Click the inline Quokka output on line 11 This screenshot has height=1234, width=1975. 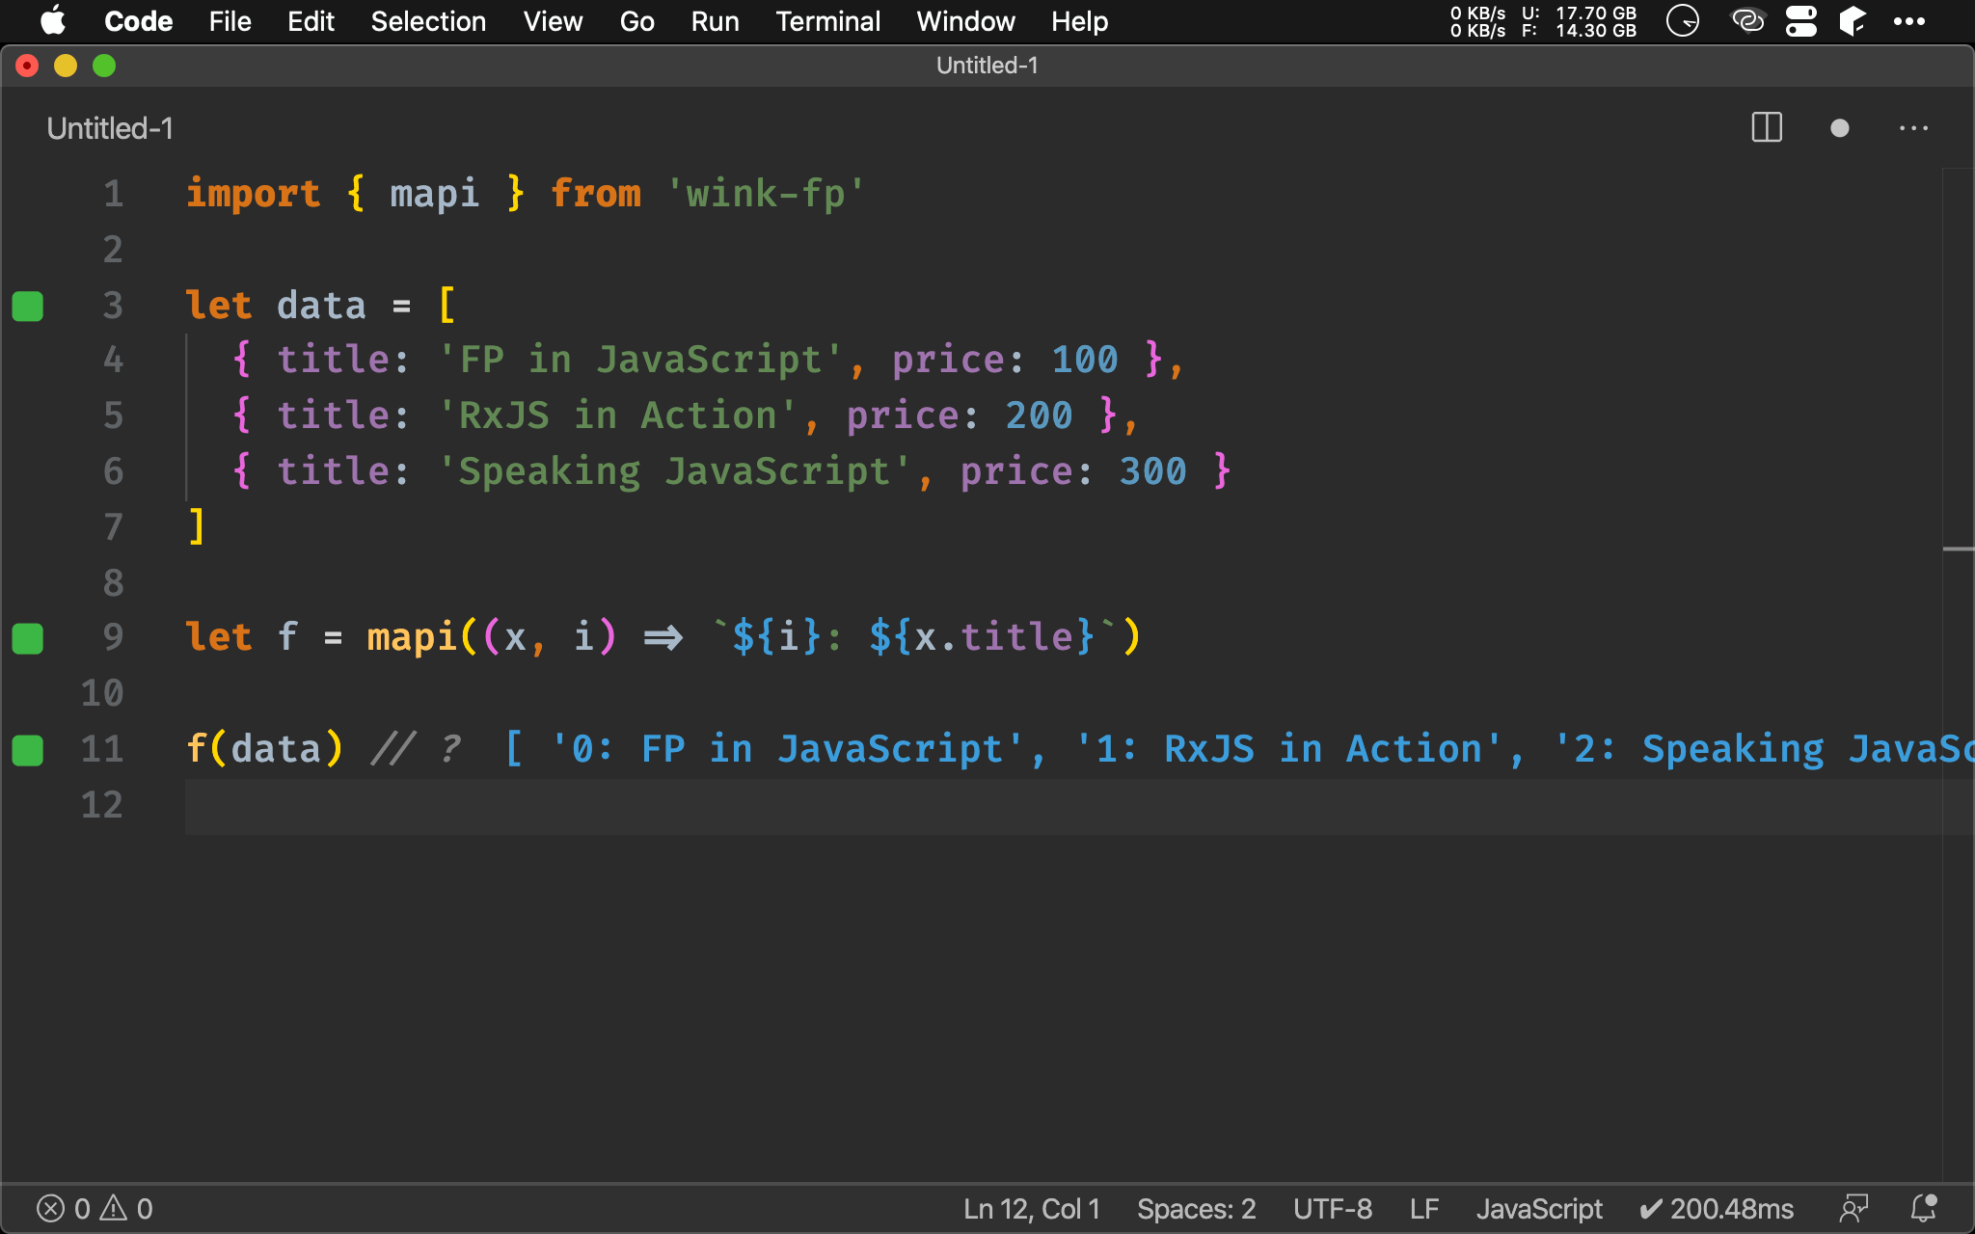[x=1239, y=749]
